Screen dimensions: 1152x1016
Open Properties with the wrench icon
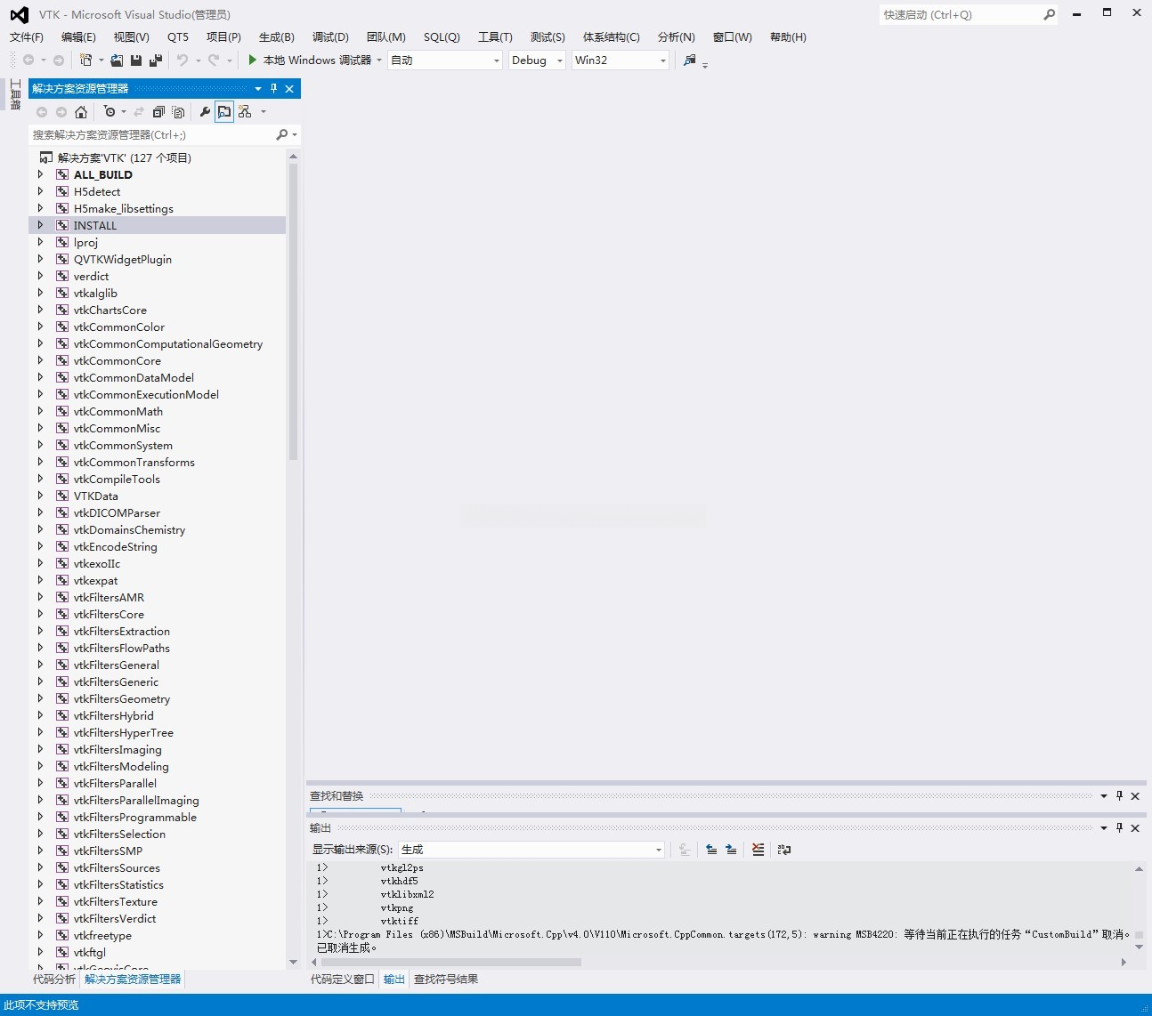pyautogui.click(x=205, y=112)
